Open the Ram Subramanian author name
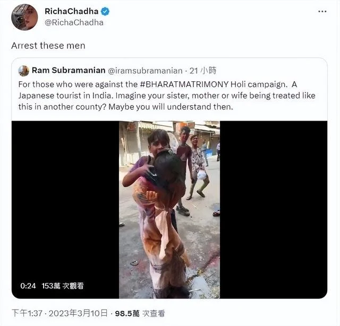This screenshot has width=340, height=326. pos(69,71)
